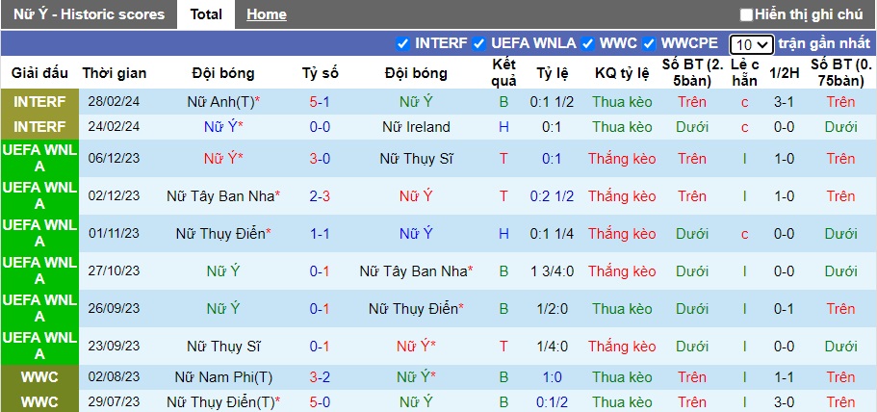Click the Nữ Ireland team name
Screen dimensions: 877x412
(x=416, y=127)
